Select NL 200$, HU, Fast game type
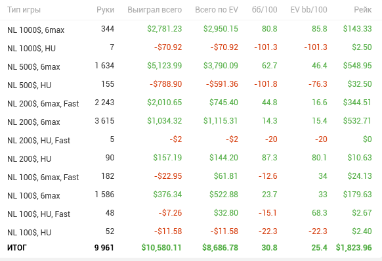The height and width of the screenshot is (261, 382). 39,141
